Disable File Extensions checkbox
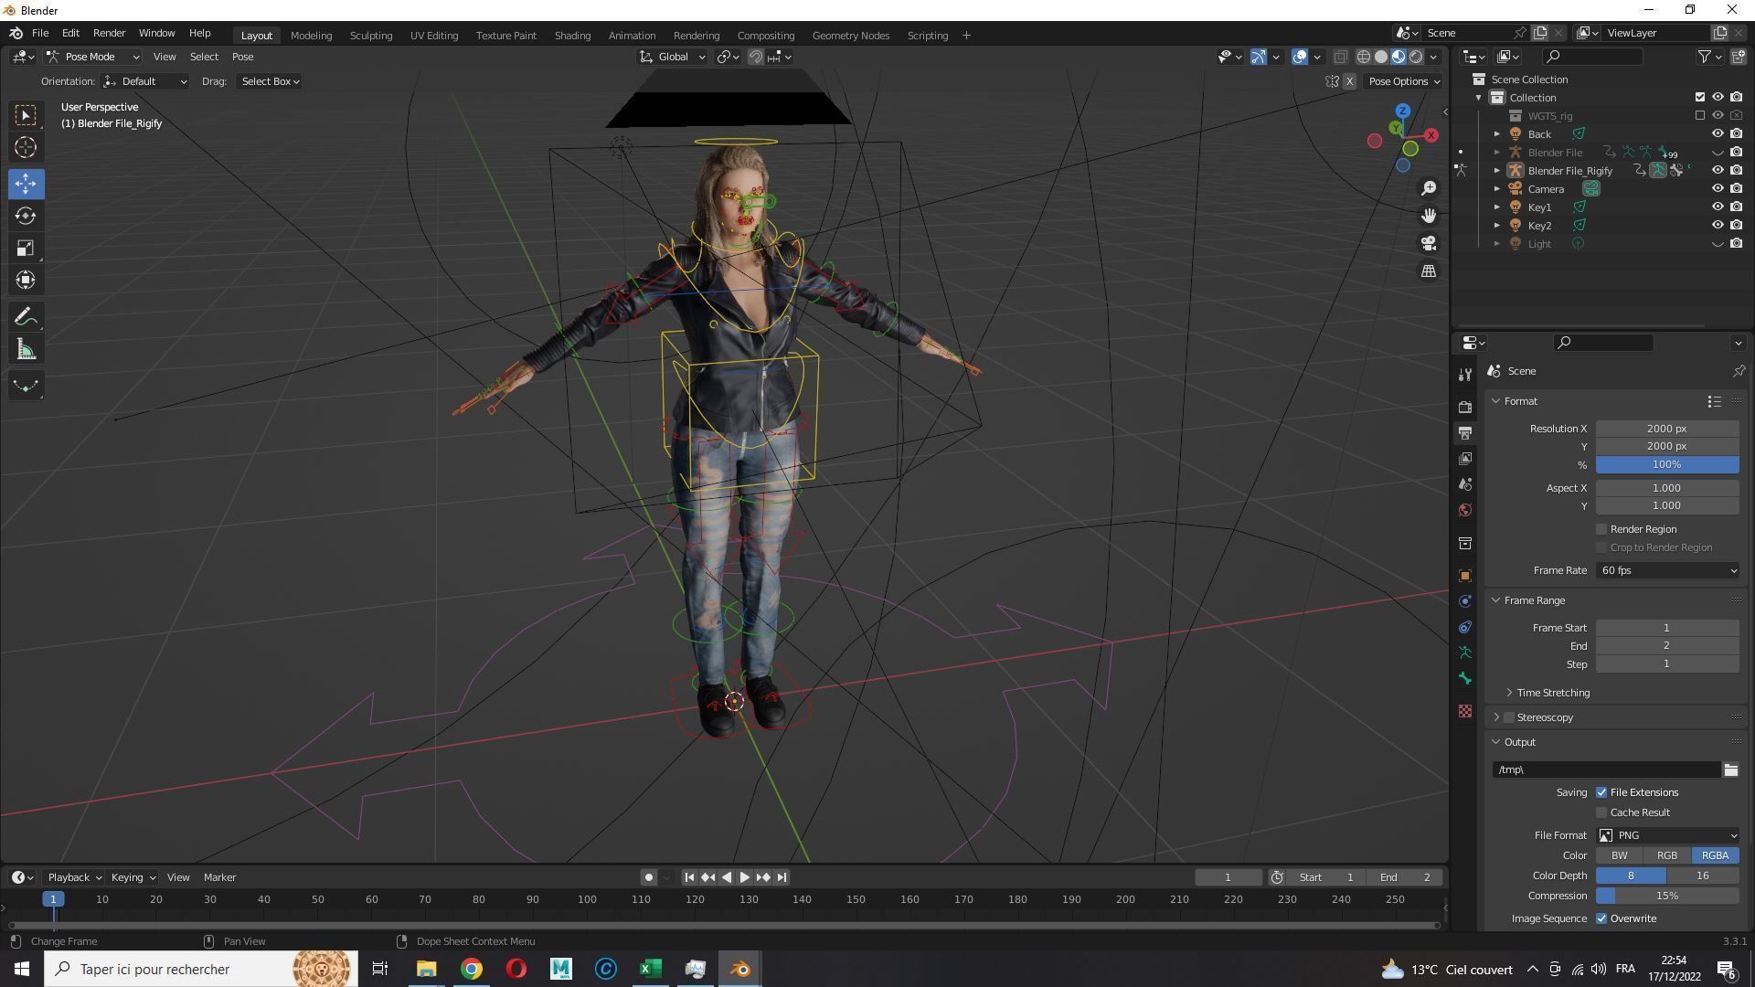The height and width of the screenshot is (987, 1755). 1601,792
